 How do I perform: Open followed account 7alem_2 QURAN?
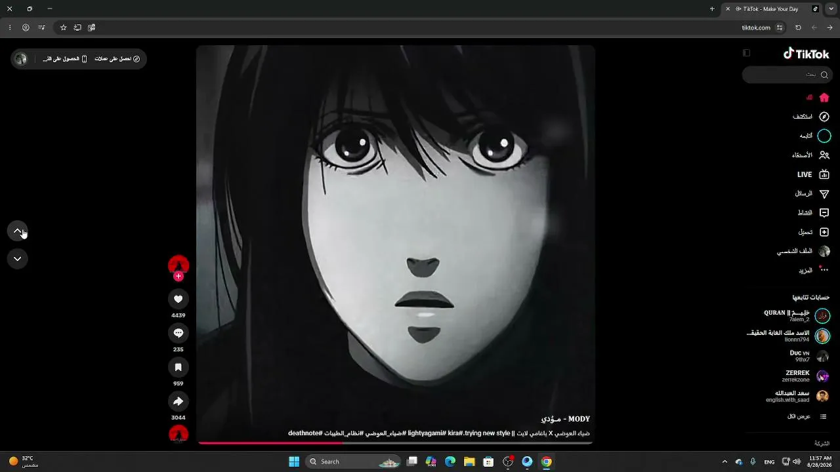[797, 316]
